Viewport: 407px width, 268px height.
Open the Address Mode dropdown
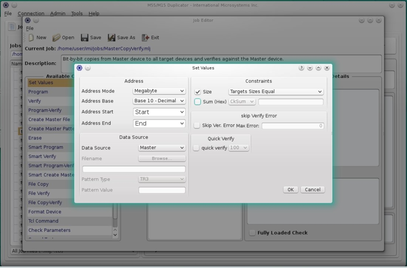click(x=159, y=91)
